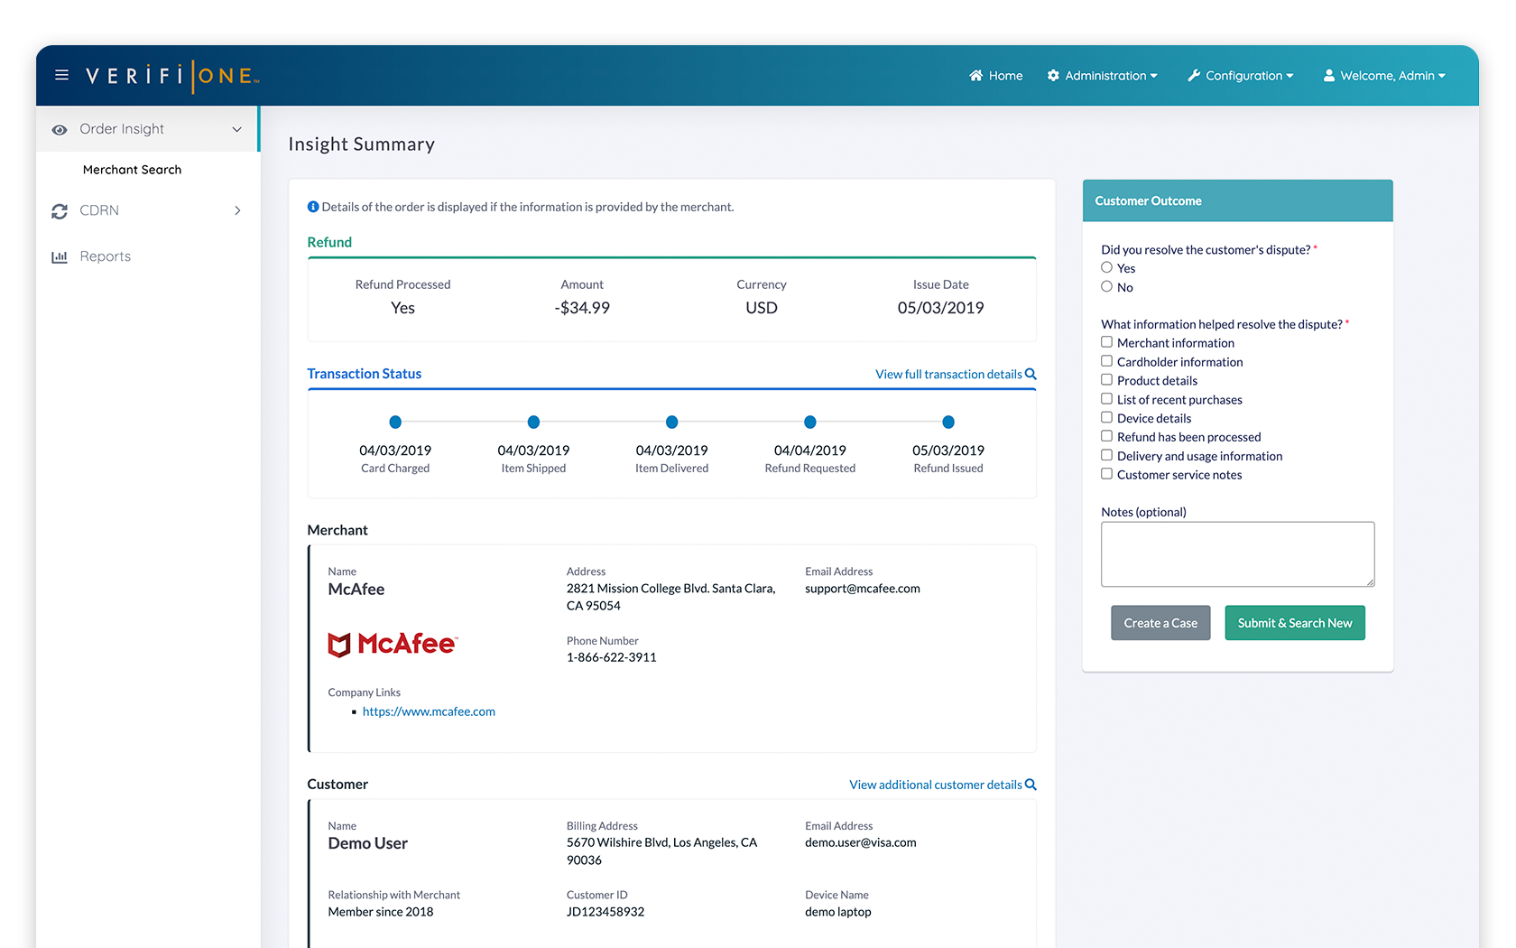This screenshot has height=948, width=1516.
Task: Click the Home house icon
Action: [x=975, y=76]
